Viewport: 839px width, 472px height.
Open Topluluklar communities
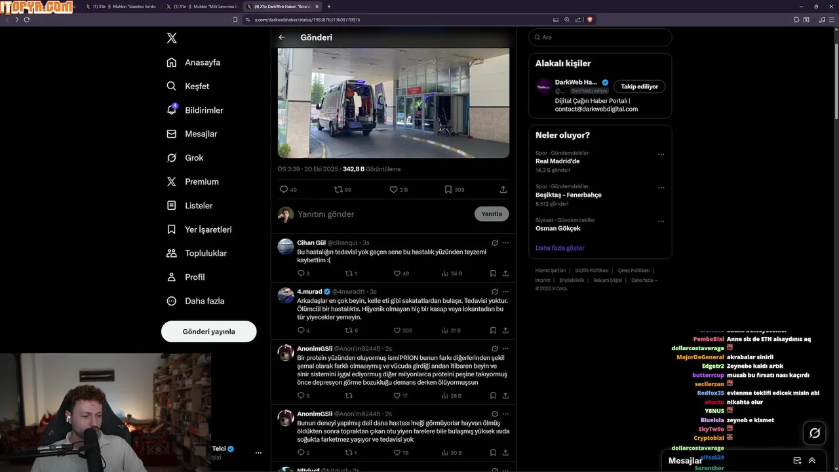196,253
